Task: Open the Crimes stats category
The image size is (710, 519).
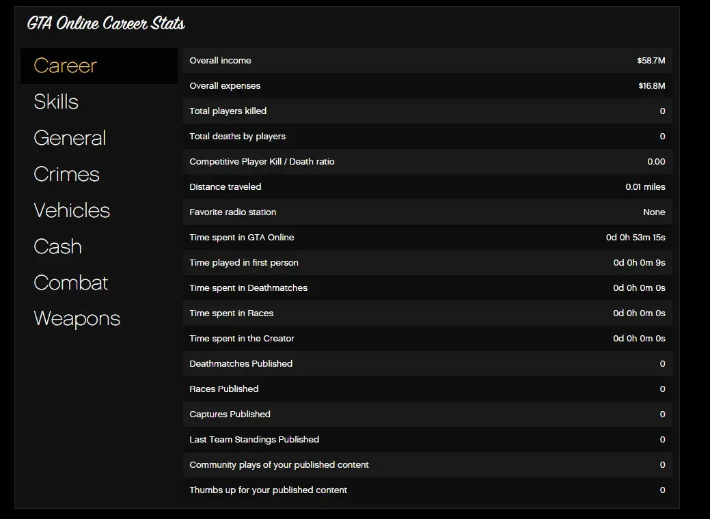Action: [66, 174]
